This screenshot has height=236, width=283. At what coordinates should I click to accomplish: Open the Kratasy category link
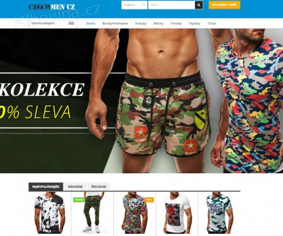pos(140,23)
